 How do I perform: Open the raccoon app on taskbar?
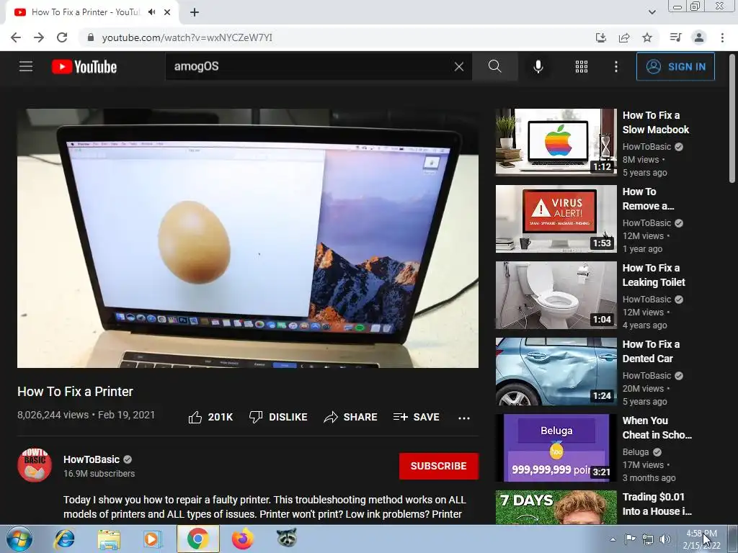click(x=286, y=538)
